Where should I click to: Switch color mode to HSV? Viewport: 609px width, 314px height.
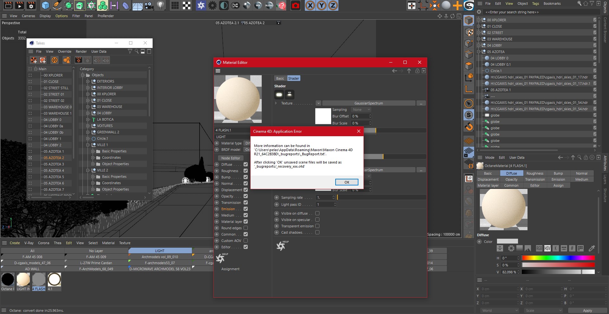[547, 248]
